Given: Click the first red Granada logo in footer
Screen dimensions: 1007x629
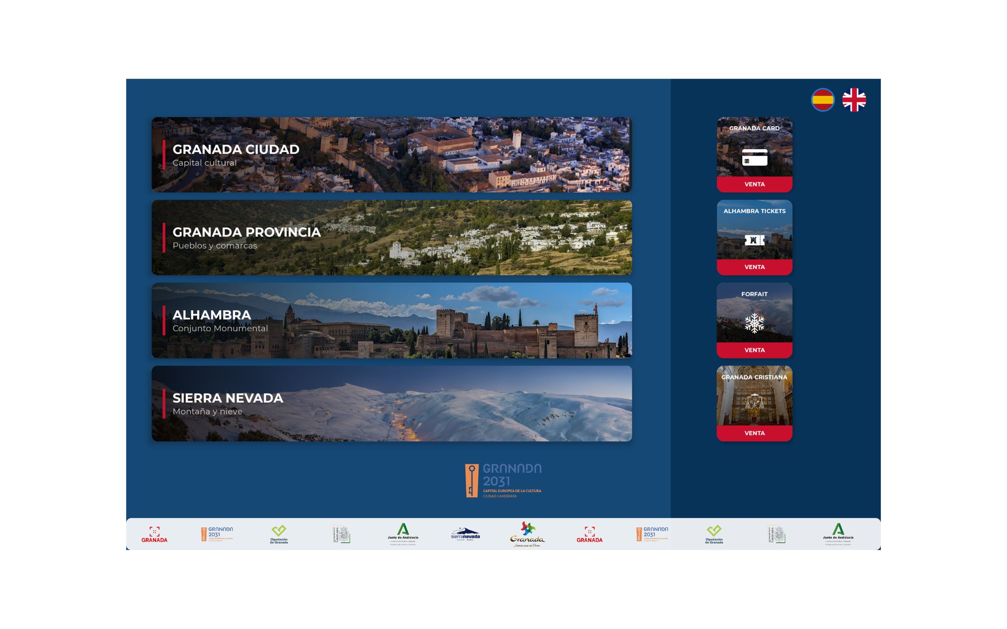Looking at the screenshot, I should click(154, 535).
